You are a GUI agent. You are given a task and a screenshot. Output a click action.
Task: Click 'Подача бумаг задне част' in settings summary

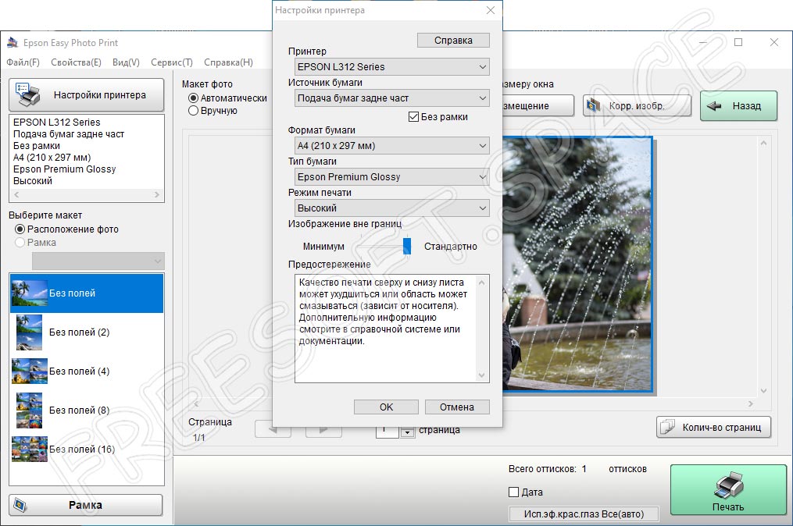(69, 134)
